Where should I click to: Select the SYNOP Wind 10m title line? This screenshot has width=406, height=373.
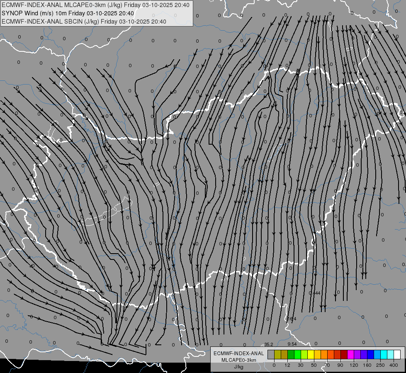pyautogui.click(x=68, y=13)
